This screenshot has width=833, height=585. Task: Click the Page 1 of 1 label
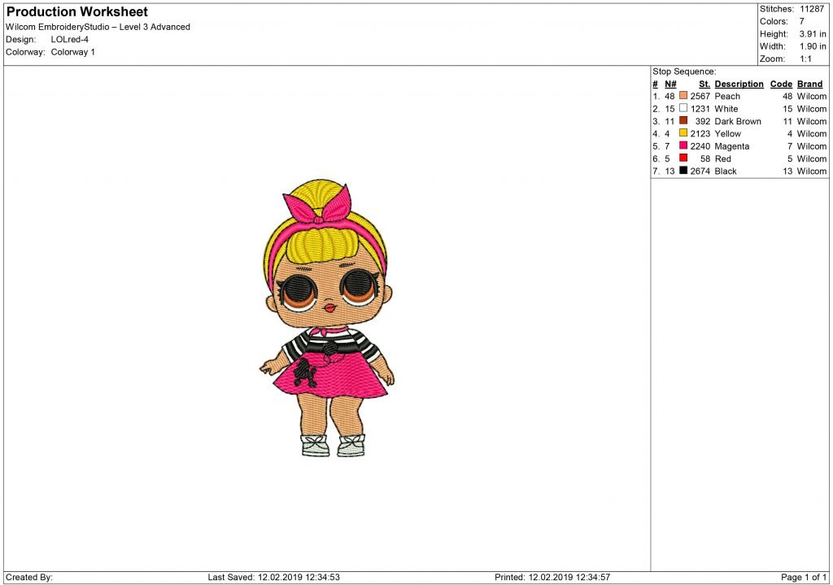point(803,577)
